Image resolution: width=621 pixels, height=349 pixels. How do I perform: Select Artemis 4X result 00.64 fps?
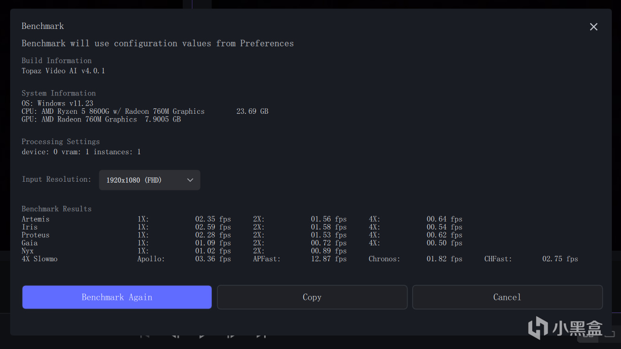point(445,219)
